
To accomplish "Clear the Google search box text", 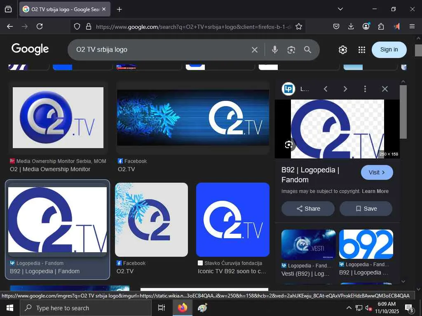I will click(x=255, y=50).
